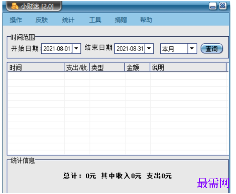Click the 总计：0元 statistics text

point(79,176)
